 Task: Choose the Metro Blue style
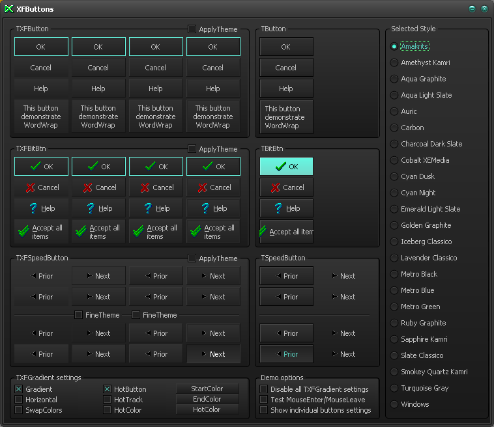click(x=394, y=290)
